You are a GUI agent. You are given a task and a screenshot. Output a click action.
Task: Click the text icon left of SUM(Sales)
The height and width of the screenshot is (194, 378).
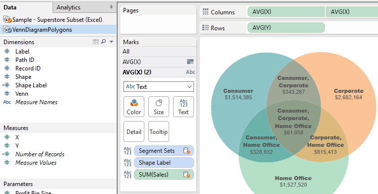127,175
